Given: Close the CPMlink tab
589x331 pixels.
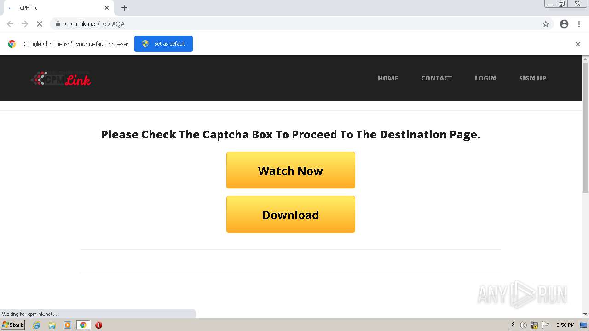Looking at the screenshot, I should pos(107,8).
